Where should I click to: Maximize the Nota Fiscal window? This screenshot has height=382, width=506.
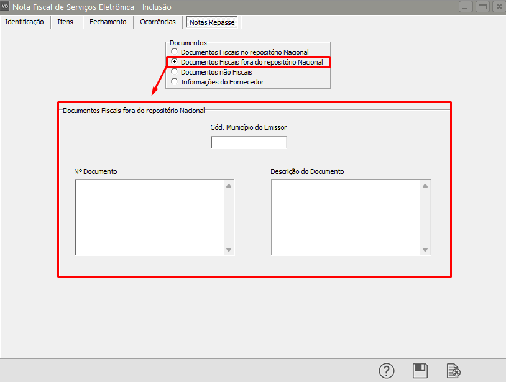click(482, 7)
